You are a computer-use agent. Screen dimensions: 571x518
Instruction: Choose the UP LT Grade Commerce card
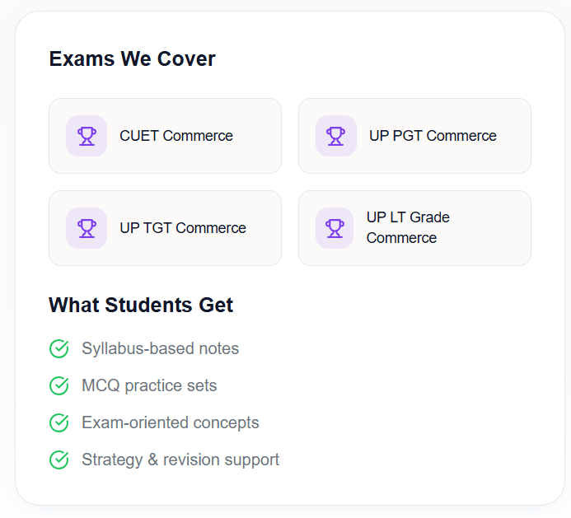coord(486,228)
